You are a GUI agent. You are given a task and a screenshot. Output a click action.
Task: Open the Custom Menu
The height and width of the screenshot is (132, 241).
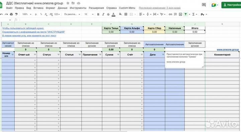point(127,8)
